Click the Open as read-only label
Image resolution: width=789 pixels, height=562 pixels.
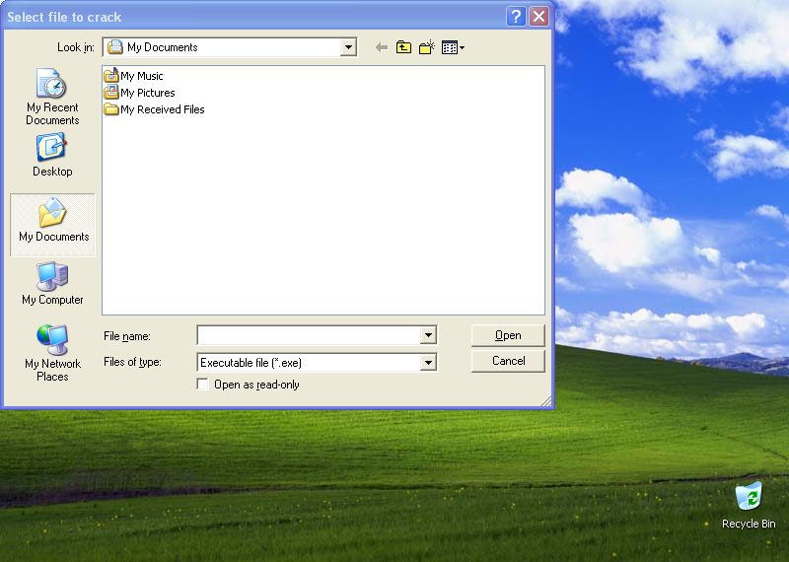(256, 385)
